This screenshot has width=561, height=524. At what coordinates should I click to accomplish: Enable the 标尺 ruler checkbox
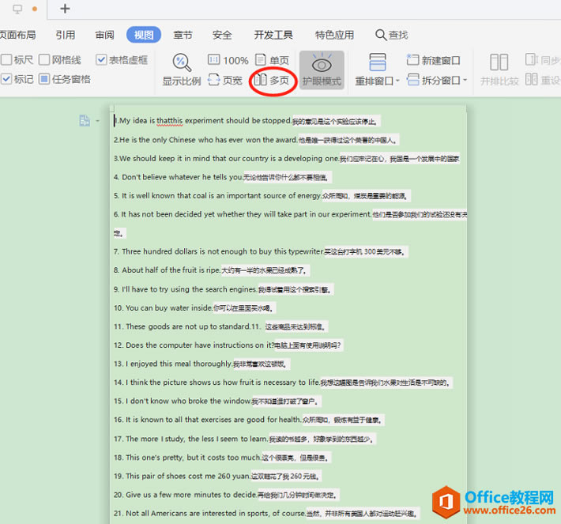tap(6, 60)
